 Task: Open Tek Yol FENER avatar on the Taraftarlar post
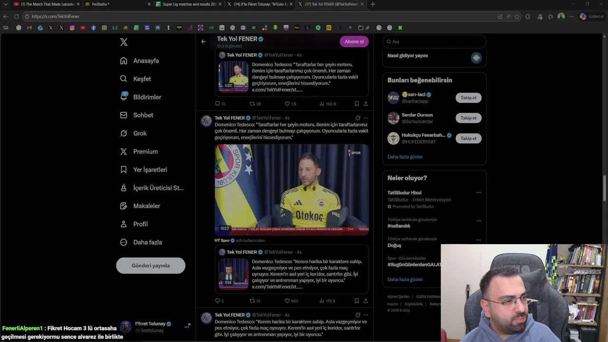pos(206,121)
